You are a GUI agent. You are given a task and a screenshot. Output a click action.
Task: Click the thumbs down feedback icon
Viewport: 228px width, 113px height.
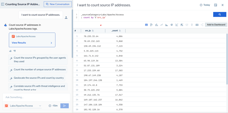(x=15, y=51)
